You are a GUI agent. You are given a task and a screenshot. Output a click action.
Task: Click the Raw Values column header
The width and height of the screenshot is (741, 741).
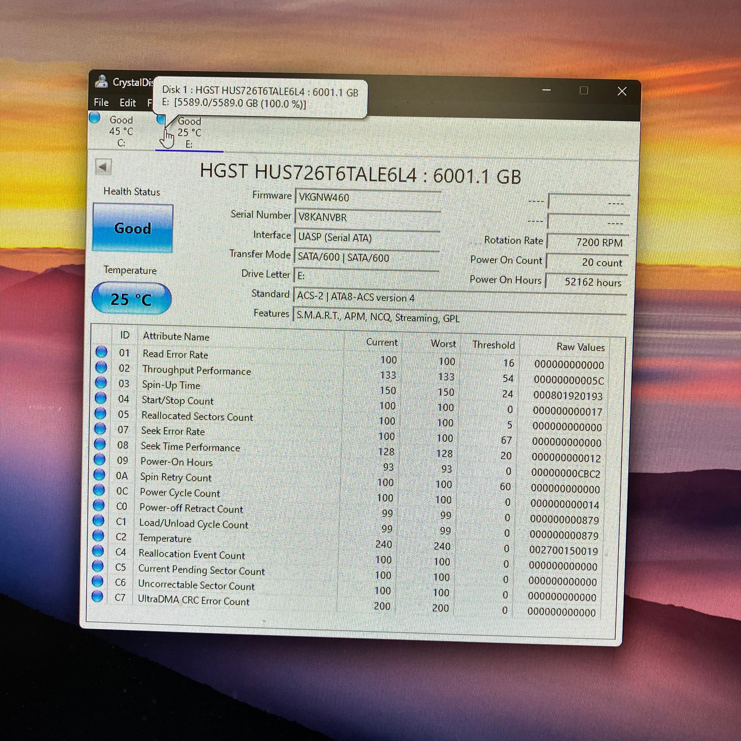point(581,347)
